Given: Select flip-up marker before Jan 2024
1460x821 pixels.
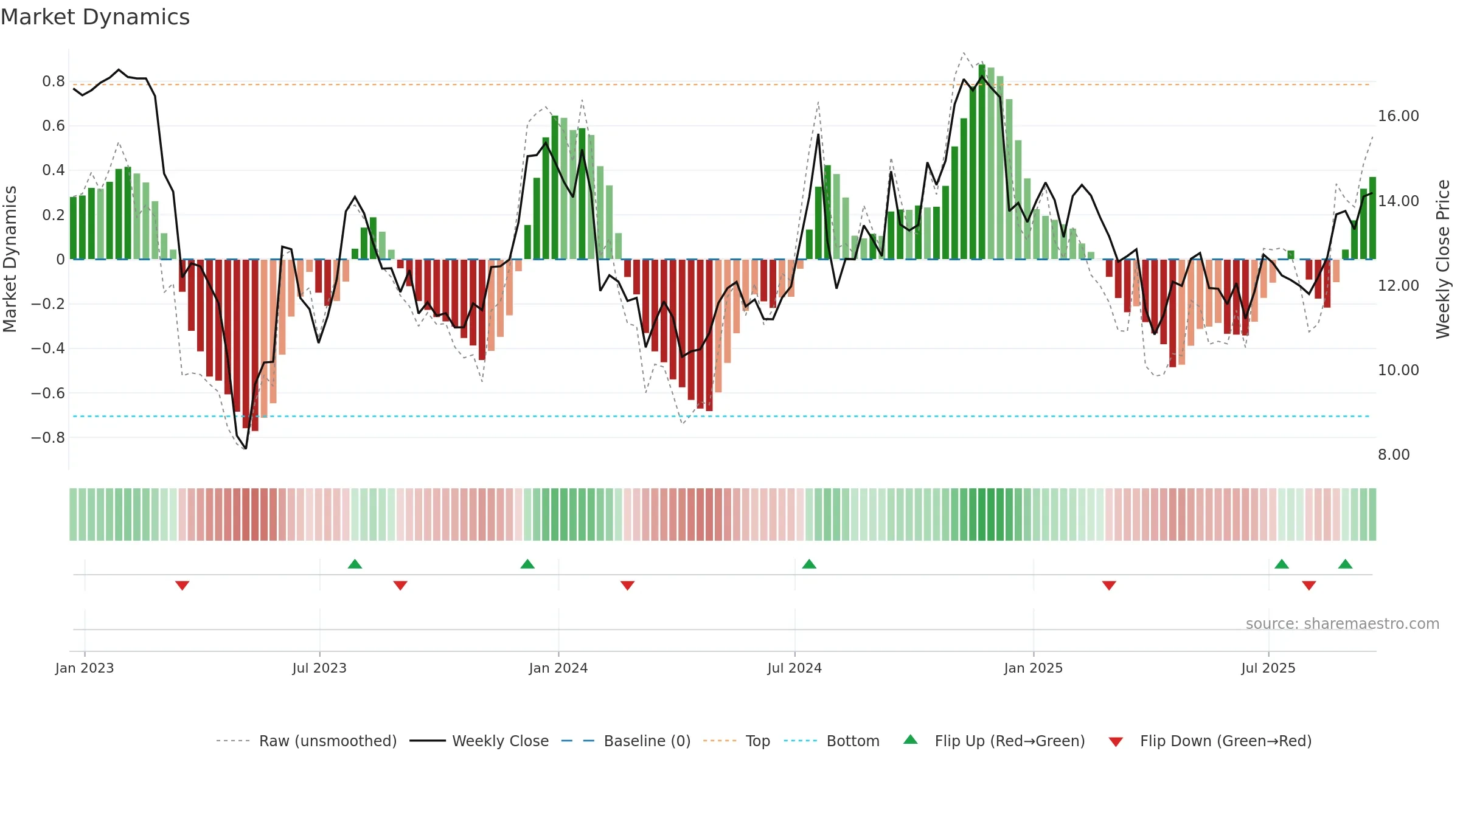Looking at the screenshot, I should (527, 564).
